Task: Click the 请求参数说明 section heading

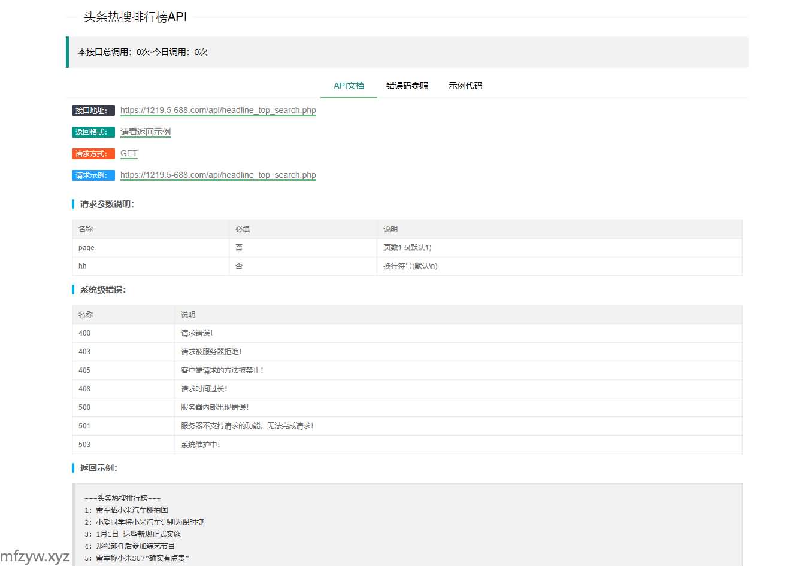Action: 107,204
